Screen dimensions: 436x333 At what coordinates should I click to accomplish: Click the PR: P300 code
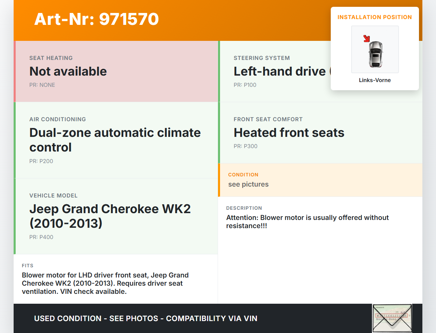246,146
